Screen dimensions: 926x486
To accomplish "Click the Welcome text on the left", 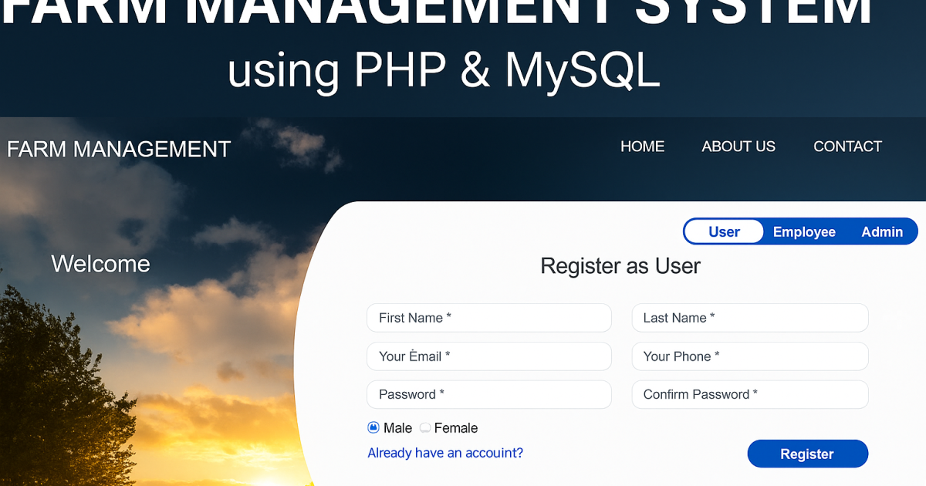I will (100, 264).
